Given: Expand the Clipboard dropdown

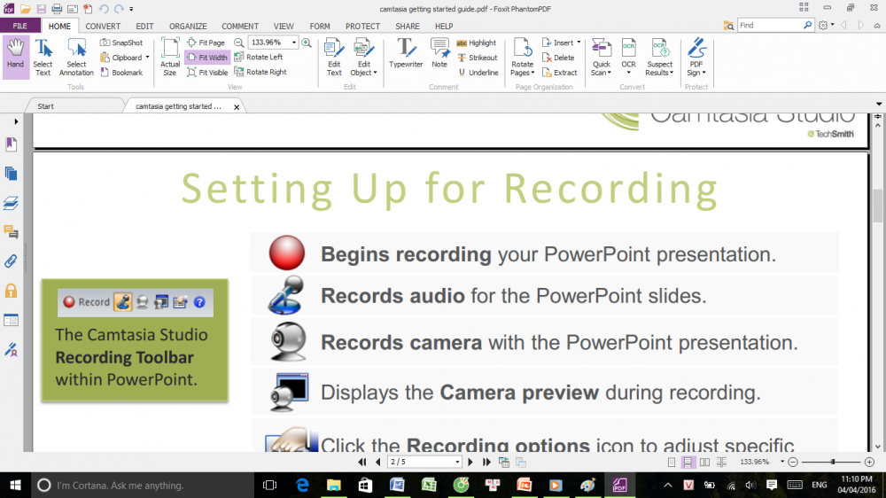Looking at the screenshot, I should tap(147, 58).
